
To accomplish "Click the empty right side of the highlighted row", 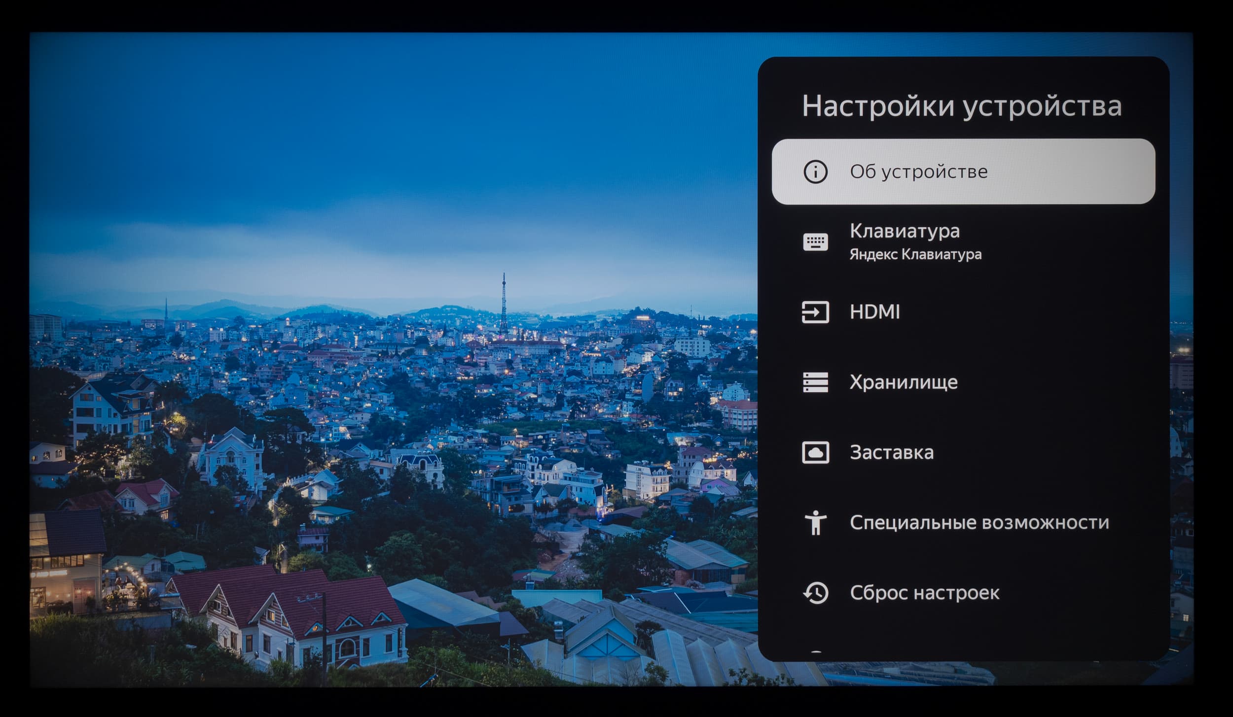I will point(1085,171).
